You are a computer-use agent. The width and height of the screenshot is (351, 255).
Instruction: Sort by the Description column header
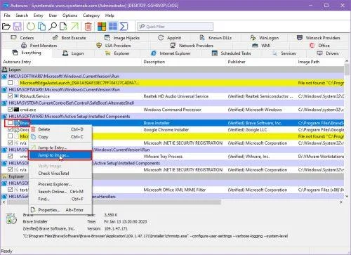tap(184, 62)
